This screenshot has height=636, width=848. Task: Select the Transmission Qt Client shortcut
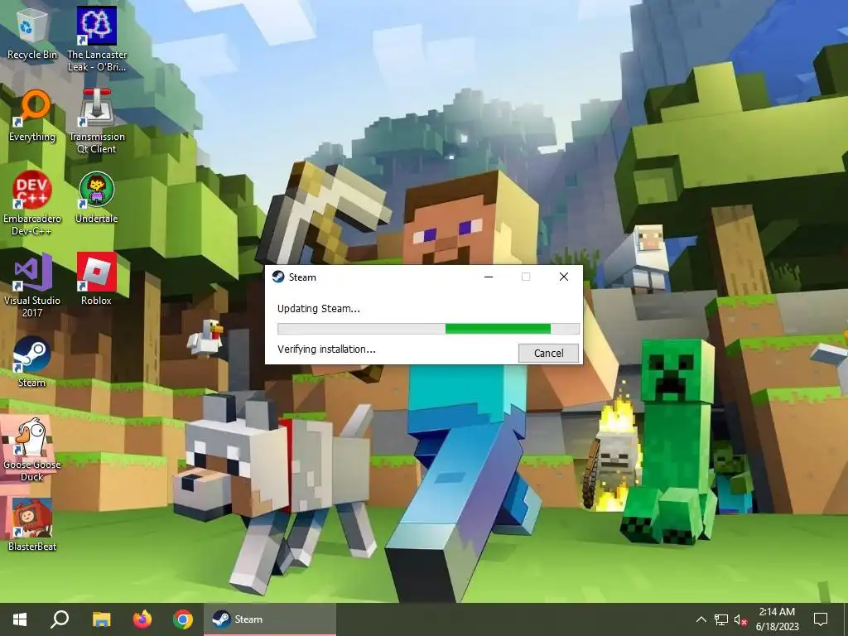[97, 121]
